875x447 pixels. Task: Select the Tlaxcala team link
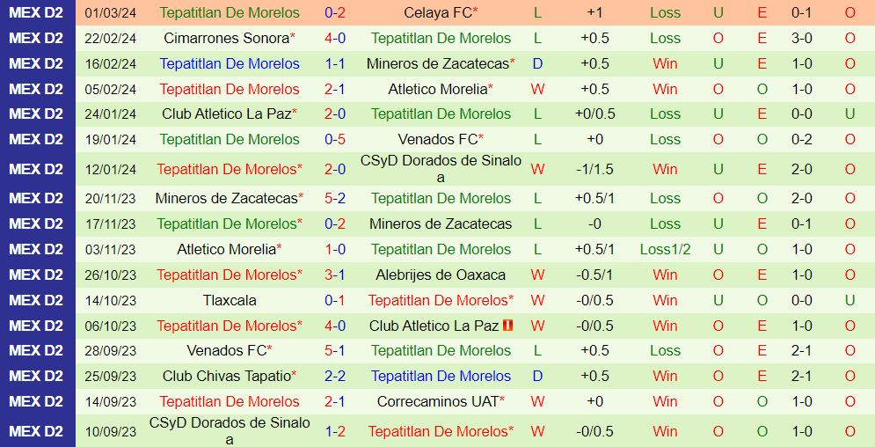230,300
